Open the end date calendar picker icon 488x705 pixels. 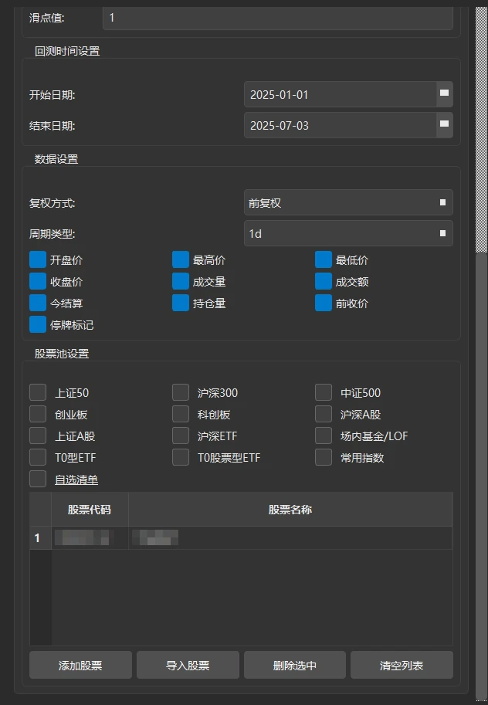pos(444,125)
